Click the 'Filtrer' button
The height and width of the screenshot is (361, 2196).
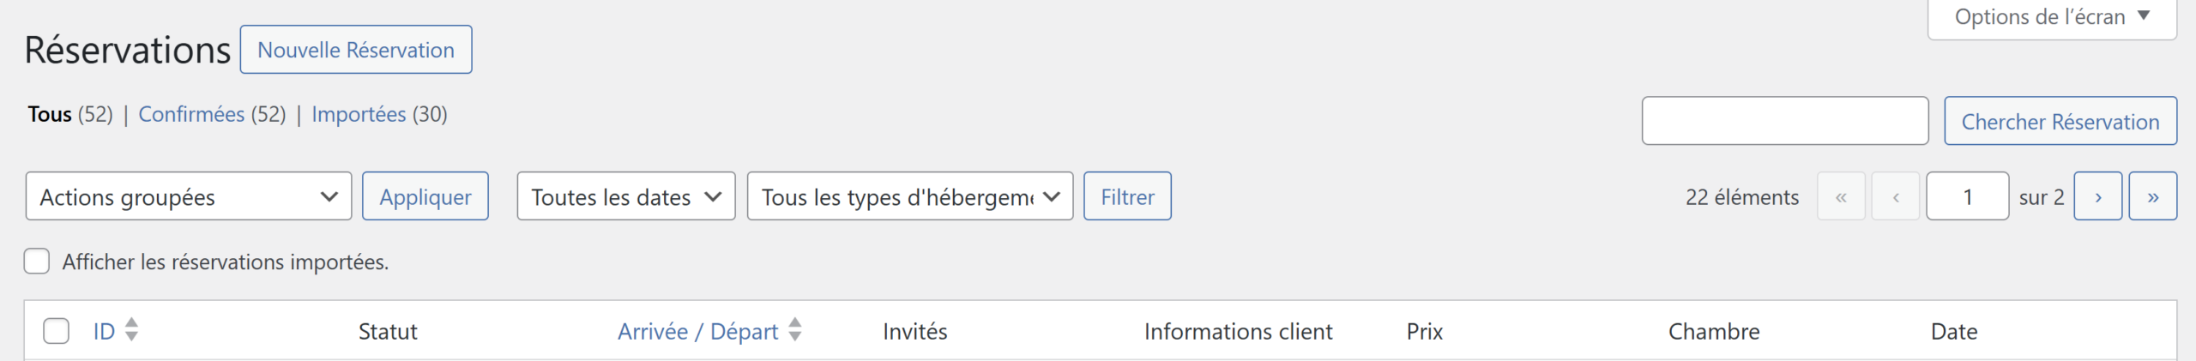click(1127, 196)
